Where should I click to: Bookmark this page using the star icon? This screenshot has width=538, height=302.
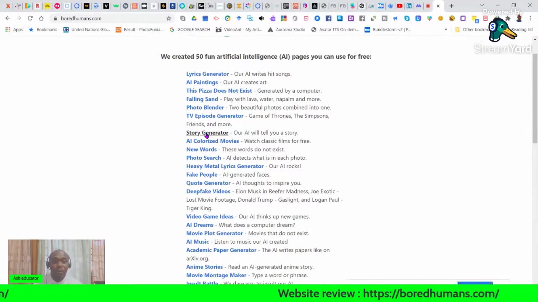(x=169, y=18)
